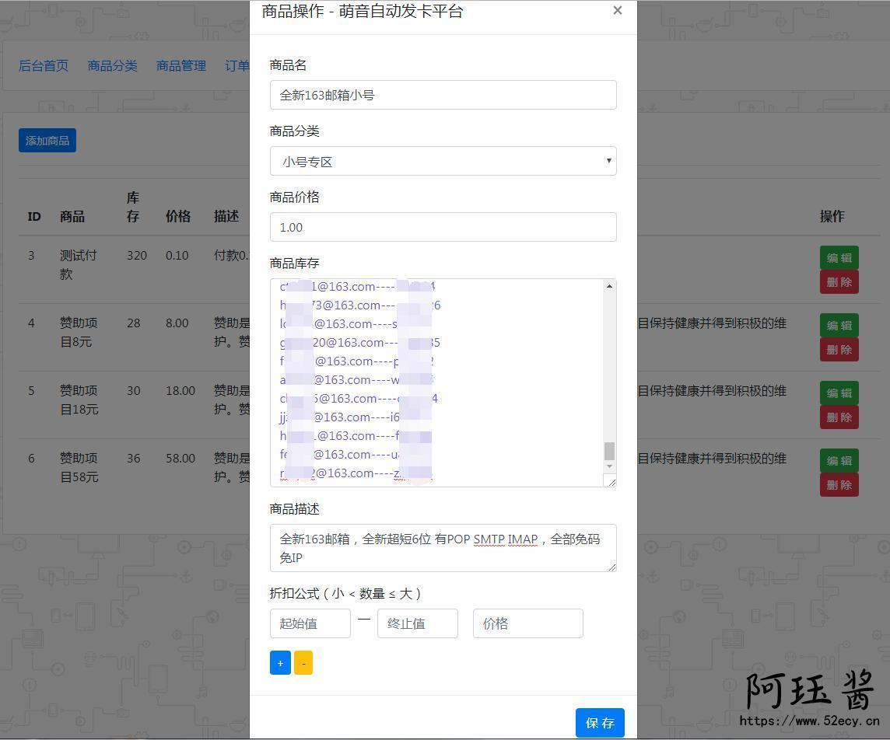890x740 pixels.
Task: Click the price value 58.00
Action: click(180, 458)
